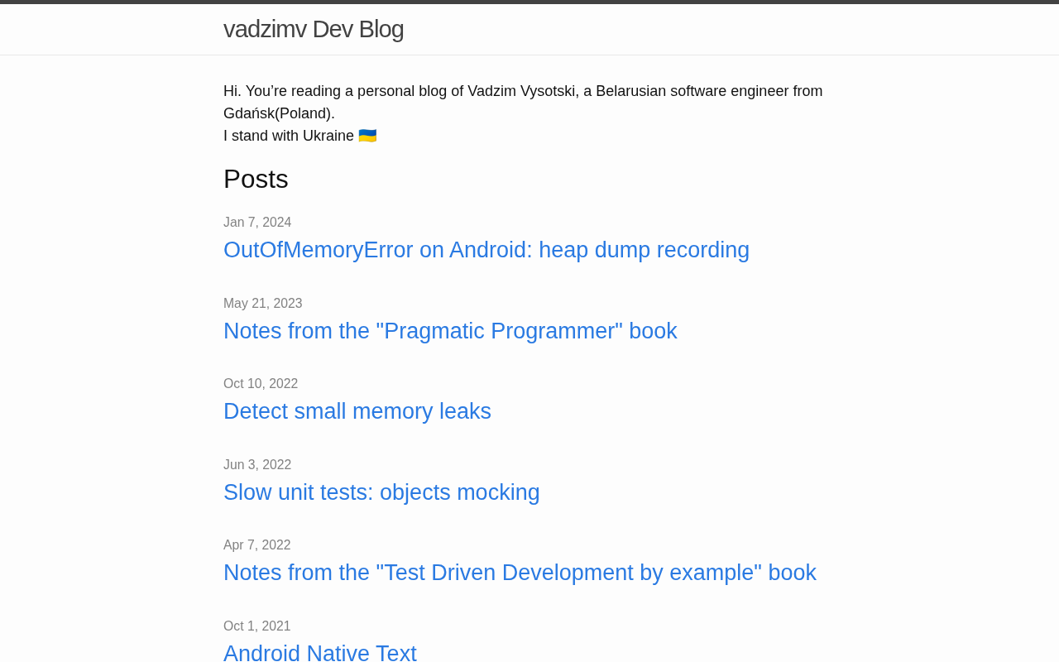Click the name Vadzim Vysotski in intro
Viewport: 1059px width, 662px height.
[x=521, y=91]
